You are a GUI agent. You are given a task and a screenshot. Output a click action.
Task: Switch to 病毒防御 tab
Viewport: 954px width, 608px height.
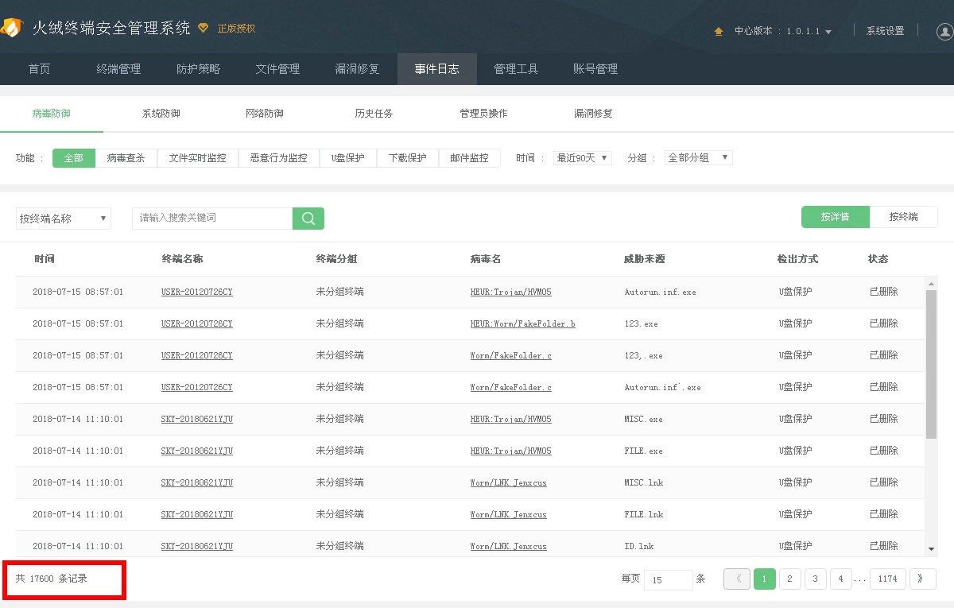coord(52,114)
